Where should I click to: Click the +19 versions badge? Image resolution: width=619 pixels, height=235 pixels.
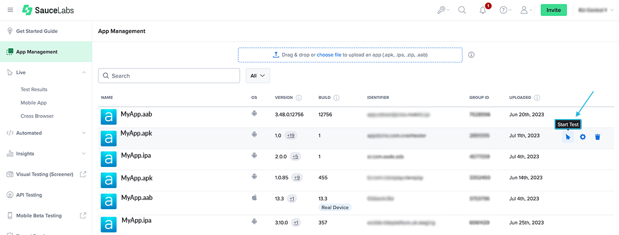coord(291,136)
